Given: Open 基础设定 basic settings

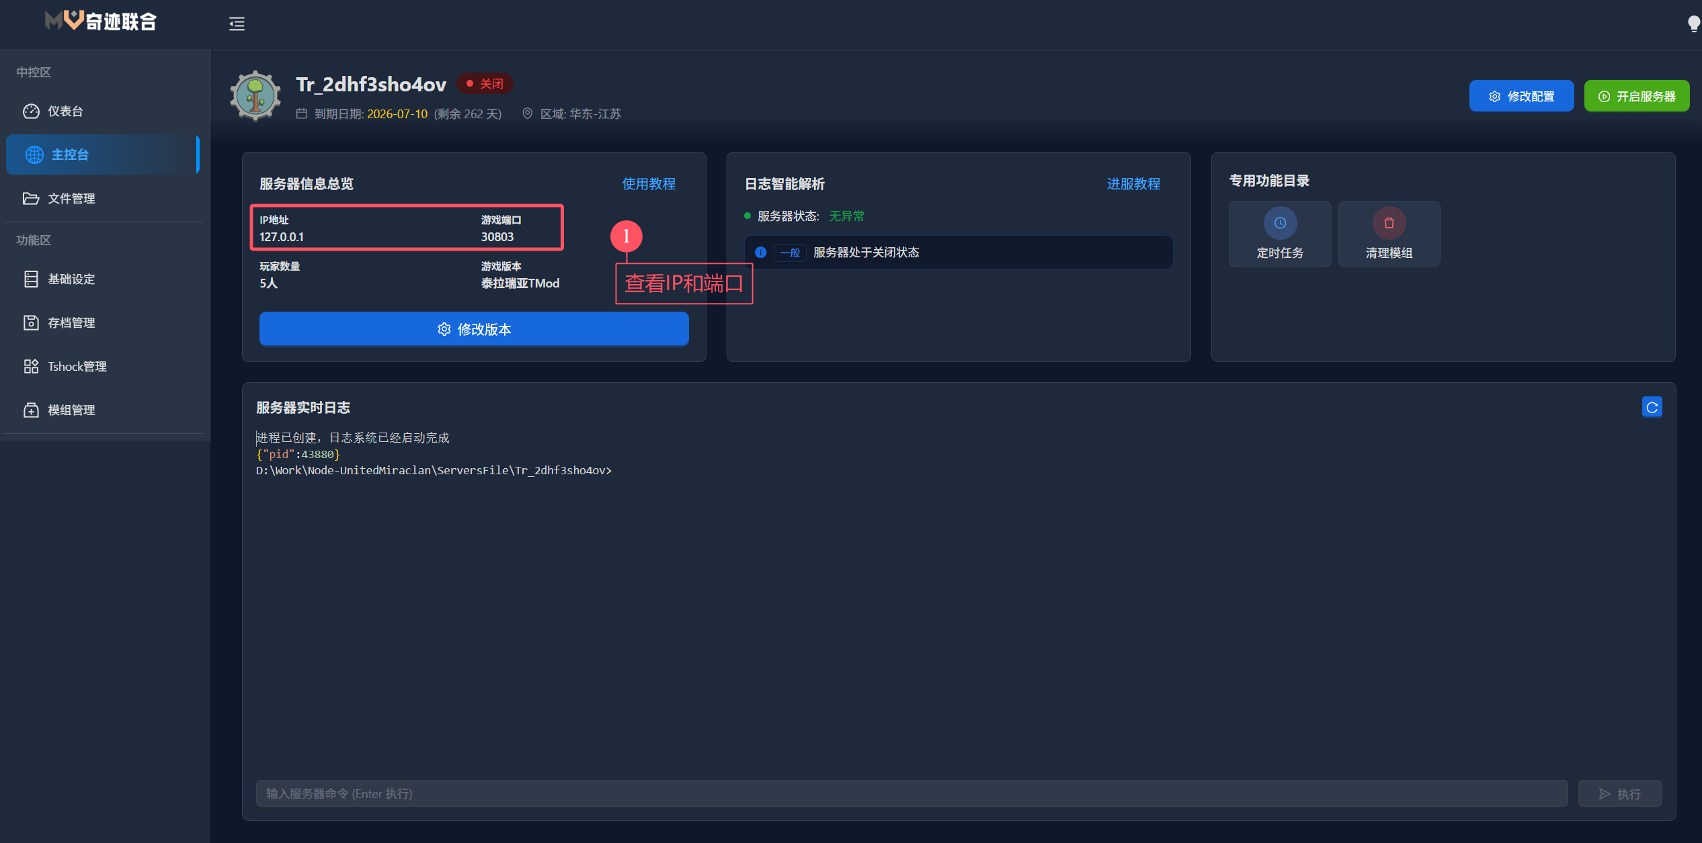Looking at the screenshot, I should pyautogui.click(x=71, y=279).
